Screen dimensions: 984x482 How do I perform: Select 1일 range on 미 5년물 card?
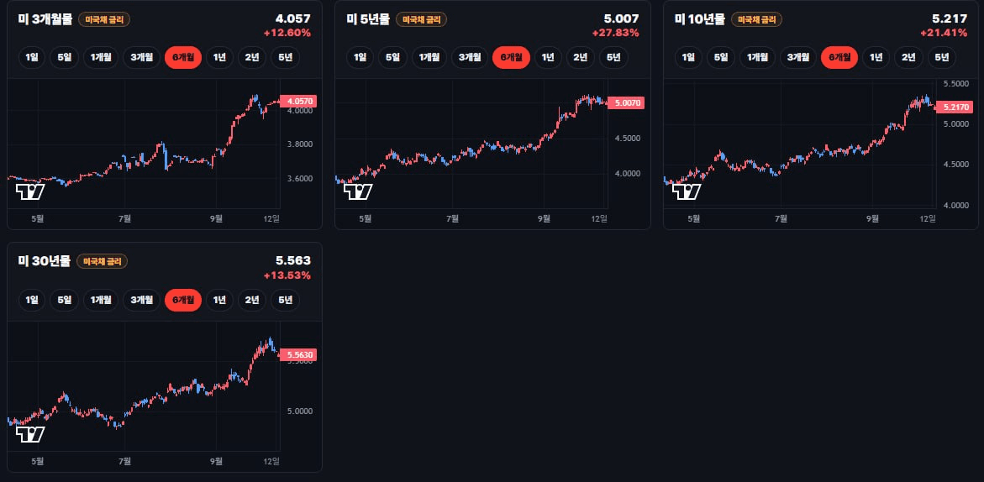360,58
